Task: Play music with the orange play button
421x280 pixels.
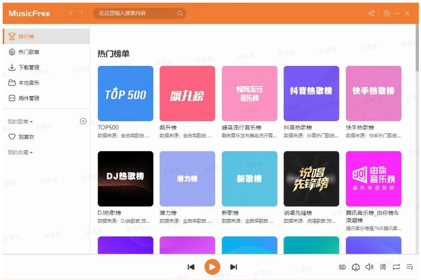Action: [x=212, y=267]
